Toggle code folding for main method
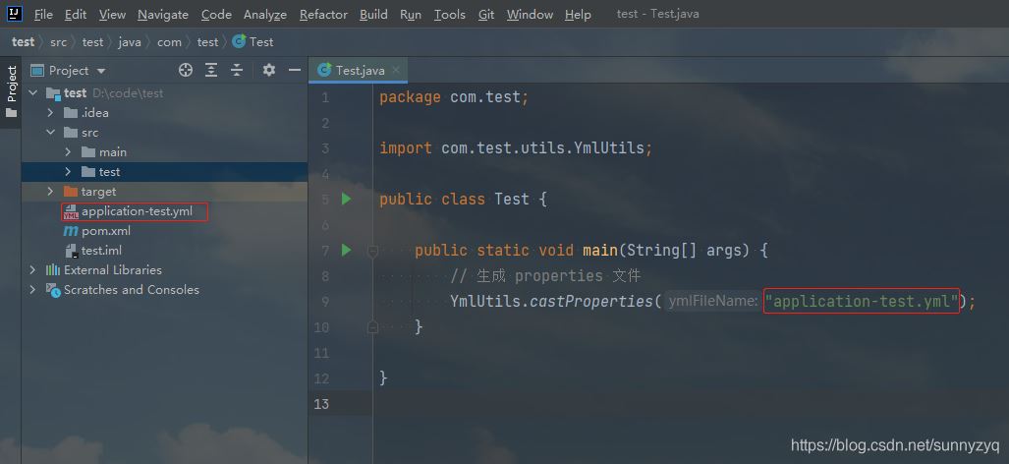The height and width of the screenshot is (464, 1009). [372, 251]
